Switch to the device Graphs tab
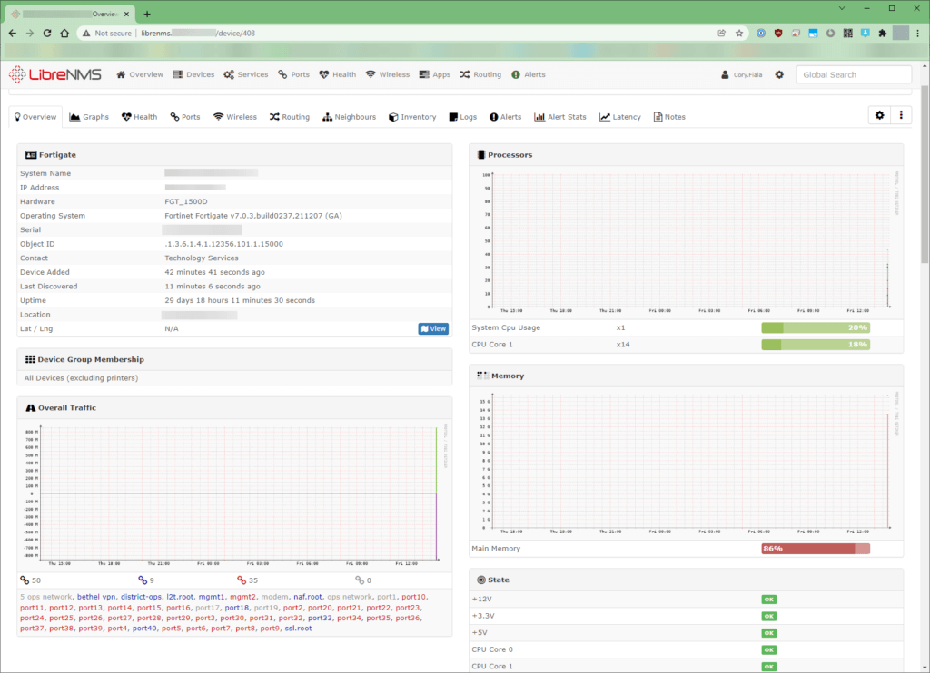 (89, 117)
